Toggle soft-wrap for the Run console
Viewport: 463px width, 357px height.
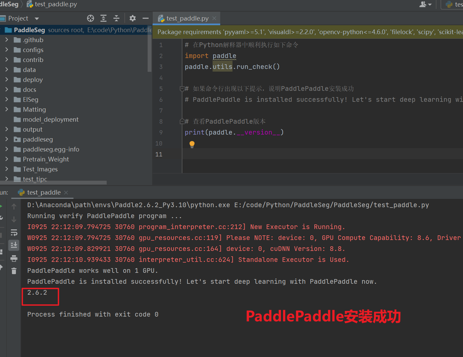pyautogui.click(x=14, y=232)
